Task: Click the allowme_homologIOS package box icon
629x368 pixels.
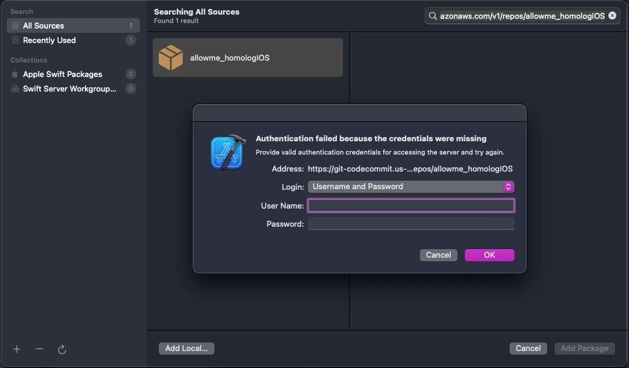Action: tap(170, 58)
